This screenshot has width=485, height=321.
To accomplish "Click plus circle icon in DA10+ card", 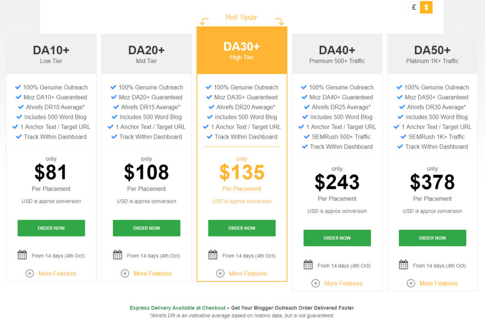I will (29, 273).
